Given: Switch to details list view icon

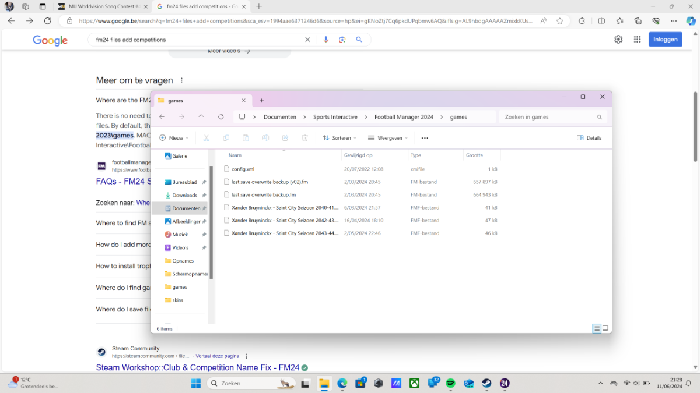Looking at the screenshot, I should [597, 328].
